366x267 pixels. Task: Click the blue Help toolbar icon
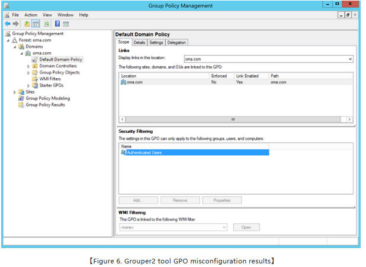(x=57, y=24)
